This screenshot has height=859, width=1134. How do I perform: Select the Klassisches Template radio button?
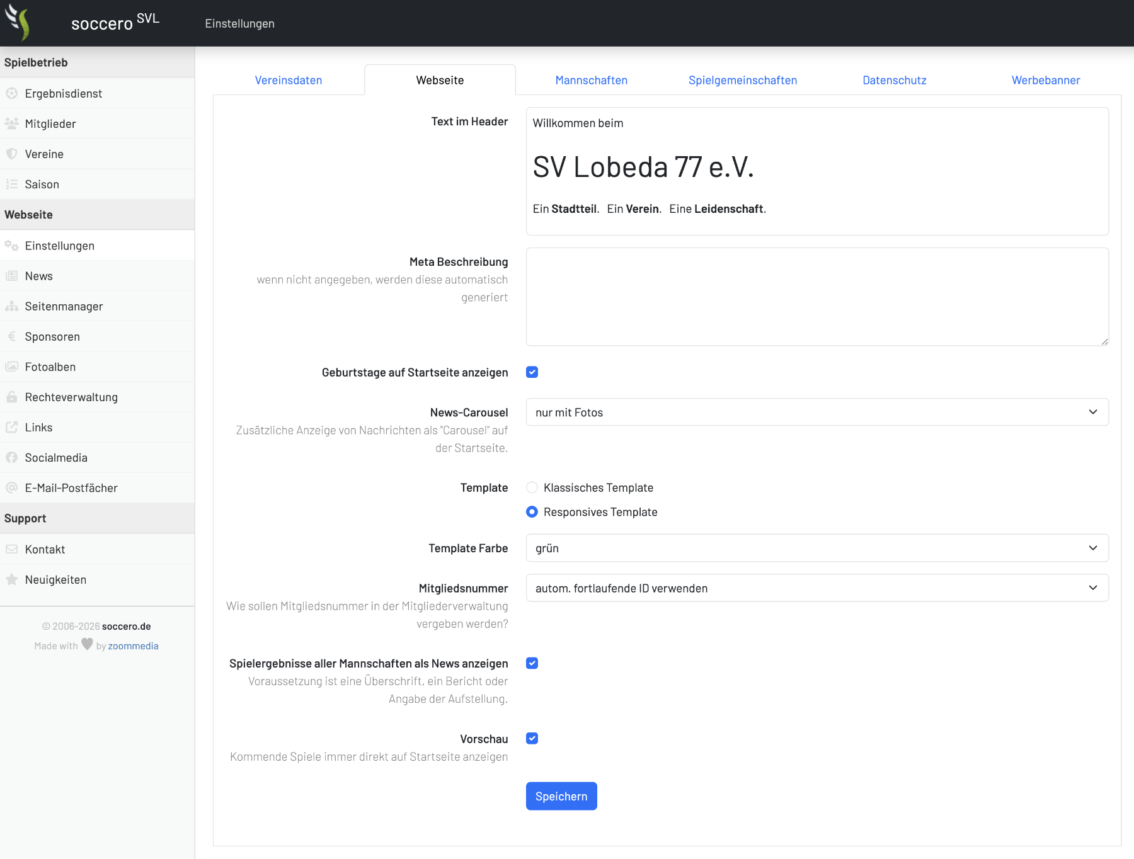pos(532,487)
